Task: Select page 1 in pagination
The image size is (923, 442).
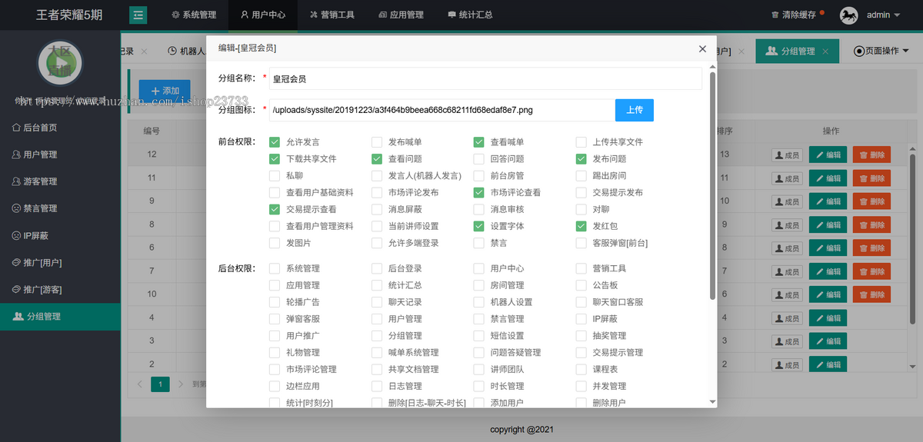Action: point(160,384)
